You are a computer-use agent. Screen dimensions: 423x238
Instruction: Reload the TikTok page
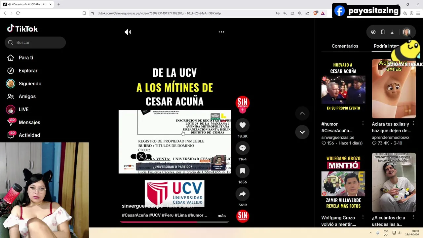tap(18, 13)
